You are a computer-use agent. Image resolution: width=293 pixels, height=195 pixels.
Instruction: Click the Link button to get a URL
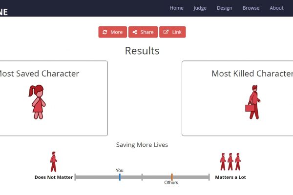click(x=172, y=32)
